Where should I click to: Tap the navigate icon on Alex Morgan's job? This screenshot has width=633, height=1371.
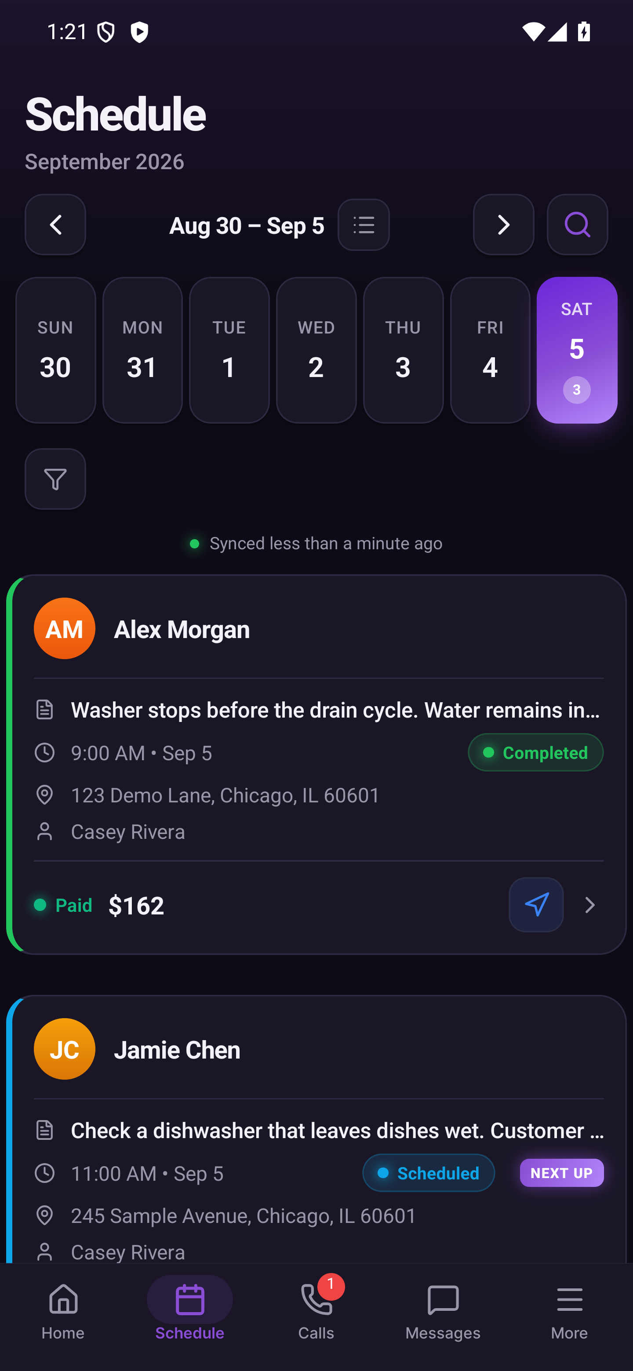(x=536, y=905)
